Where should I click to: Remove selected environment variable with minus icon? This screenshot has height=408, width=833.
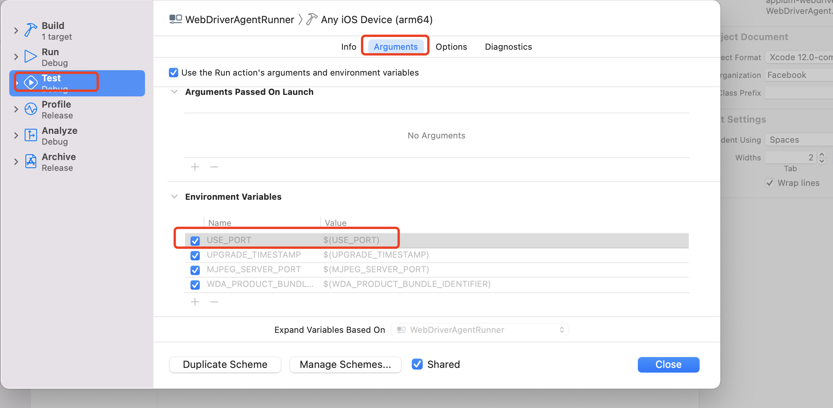point(214,302)
